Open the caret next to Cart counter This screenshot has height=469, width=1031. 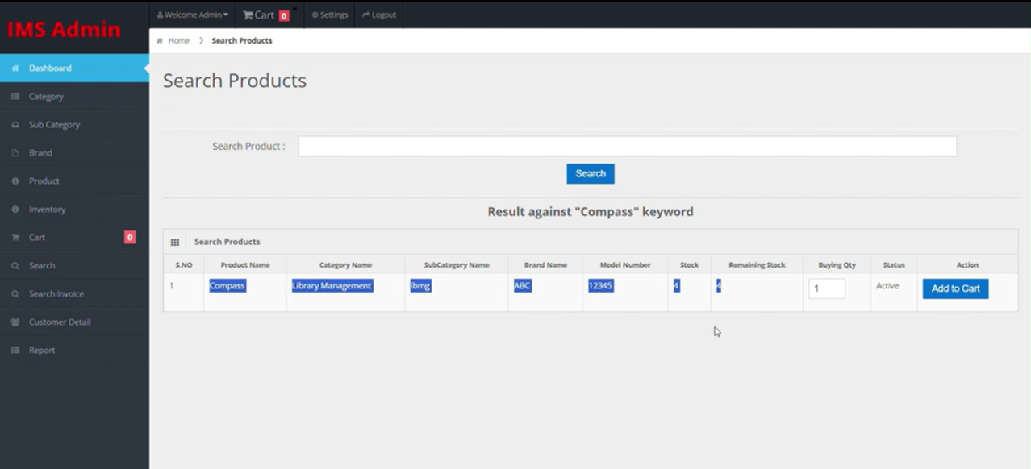click(x=294, y=10)
